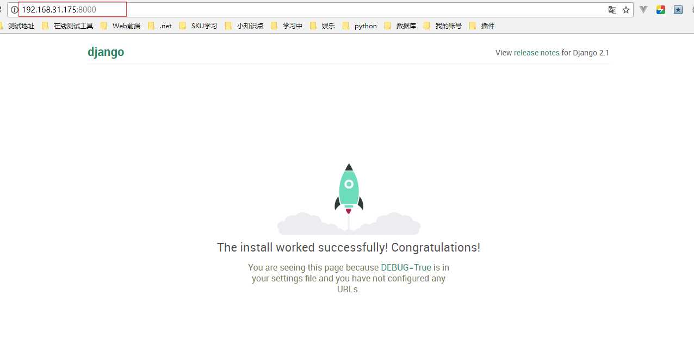
Task: Open the 在线测试工具 bookmark folder
Action: point(67,26)
